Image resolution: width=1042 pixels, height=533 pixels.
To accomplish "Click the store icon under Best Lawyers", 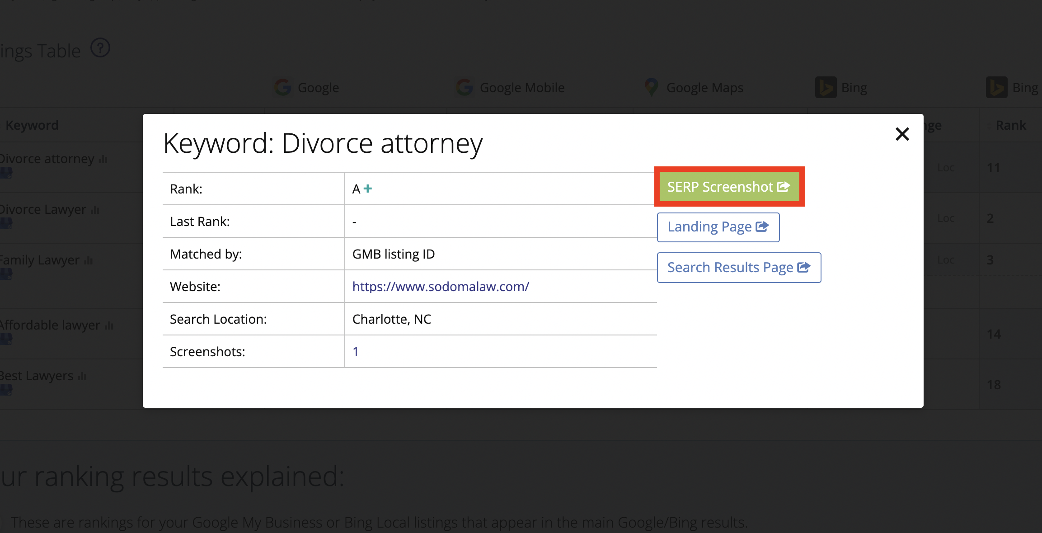I will [6, 390].
